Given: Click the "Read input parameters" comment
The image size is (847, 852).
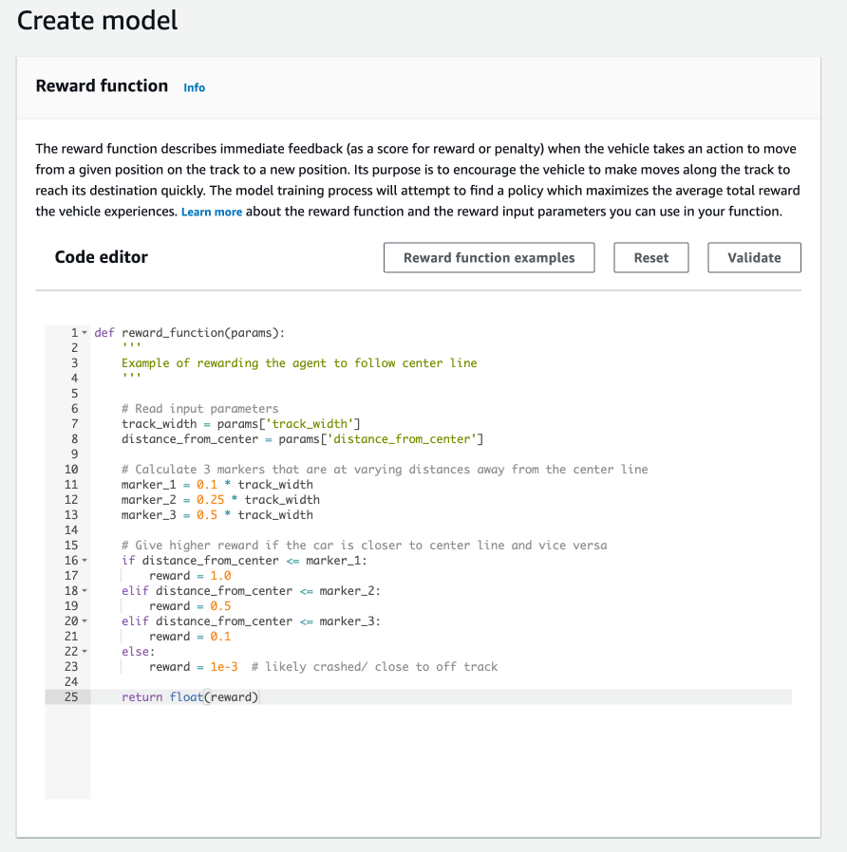Looking at the screenshot, I should point(206,409).
